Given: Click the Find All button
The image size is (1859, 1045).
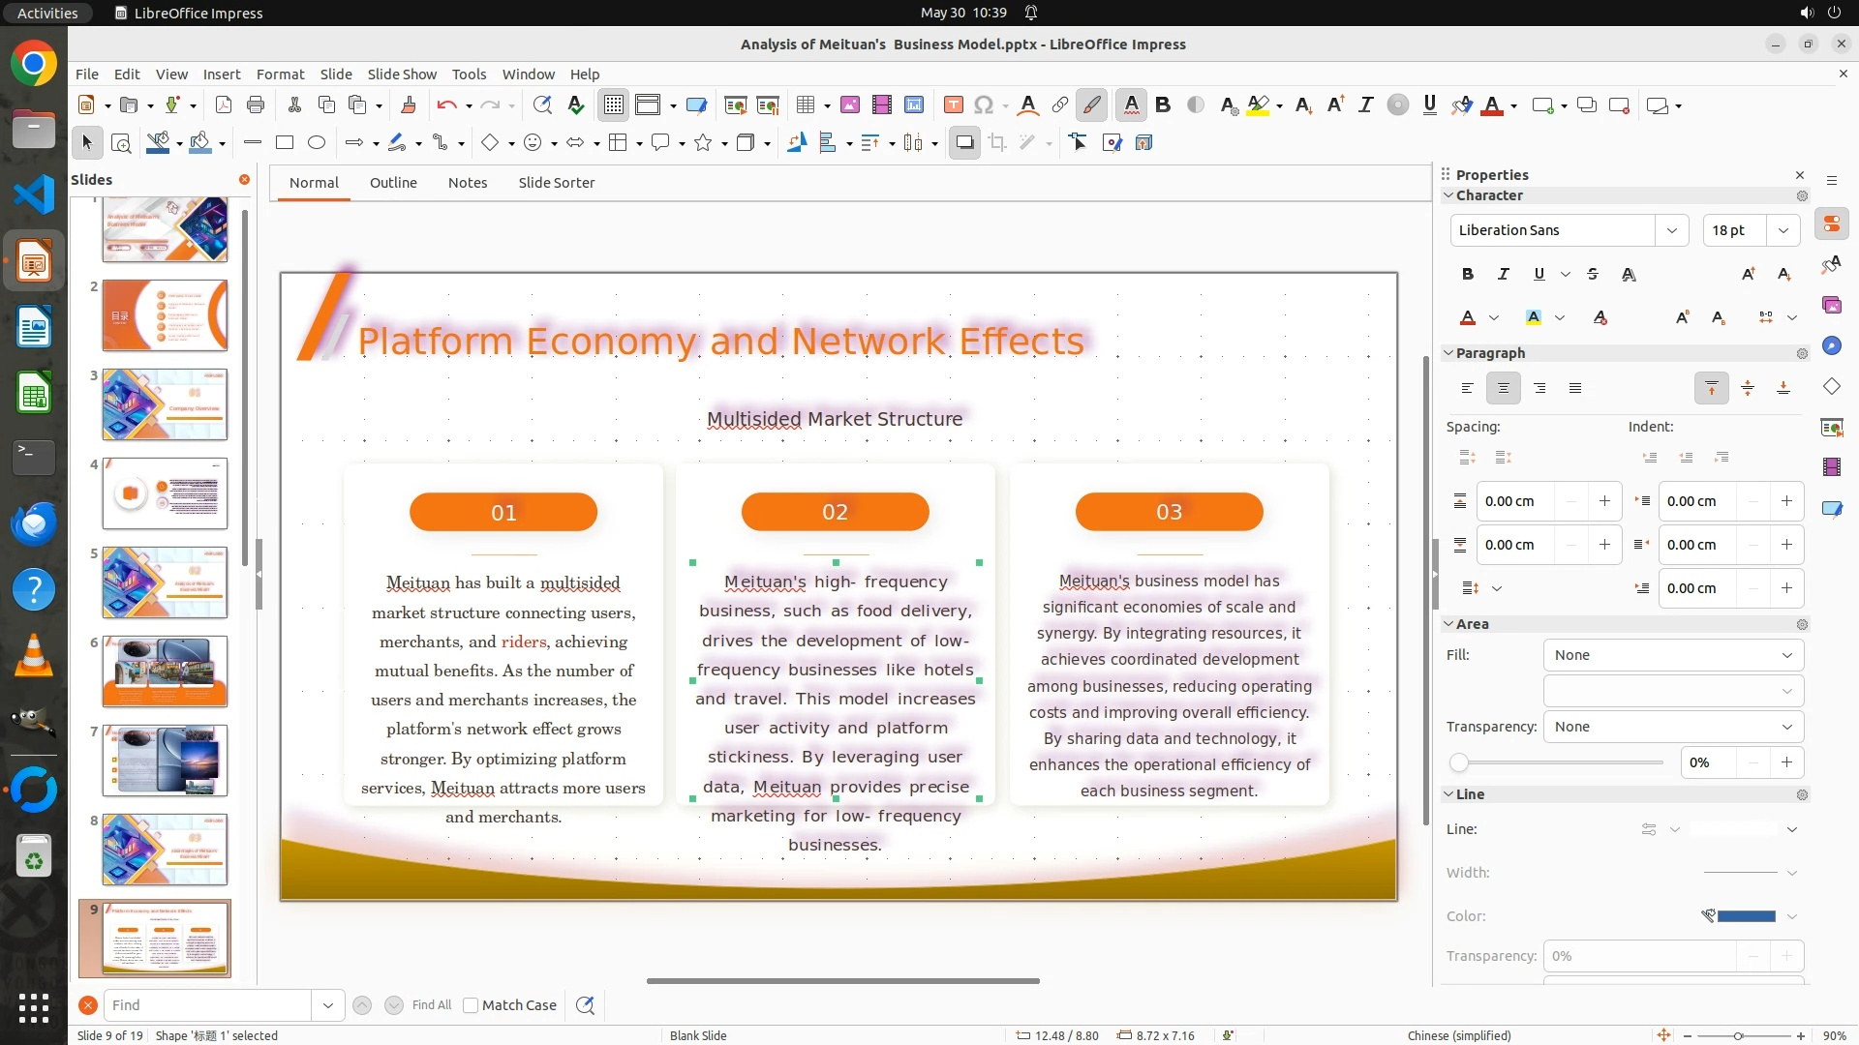Looking at the screenshot, I should point(431,1005).
